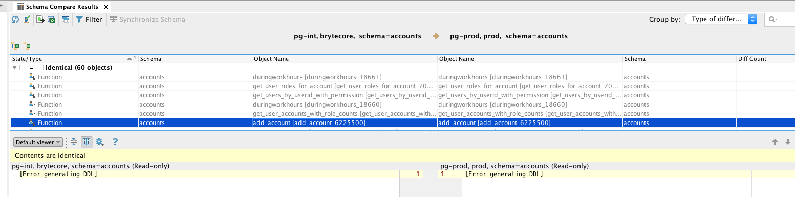795x197 pixels.
Task: Click '[Error generating DDL]' in the pg-prod pane
Action: click(504, 174)
